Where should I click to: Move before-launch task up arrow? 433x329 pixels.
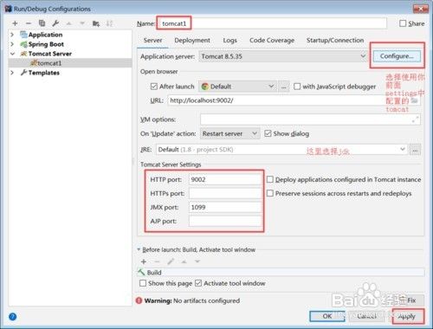point(184,261)
